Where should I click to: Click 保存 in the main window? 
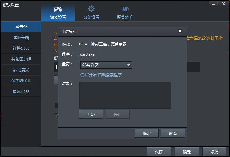click(159, 151)
